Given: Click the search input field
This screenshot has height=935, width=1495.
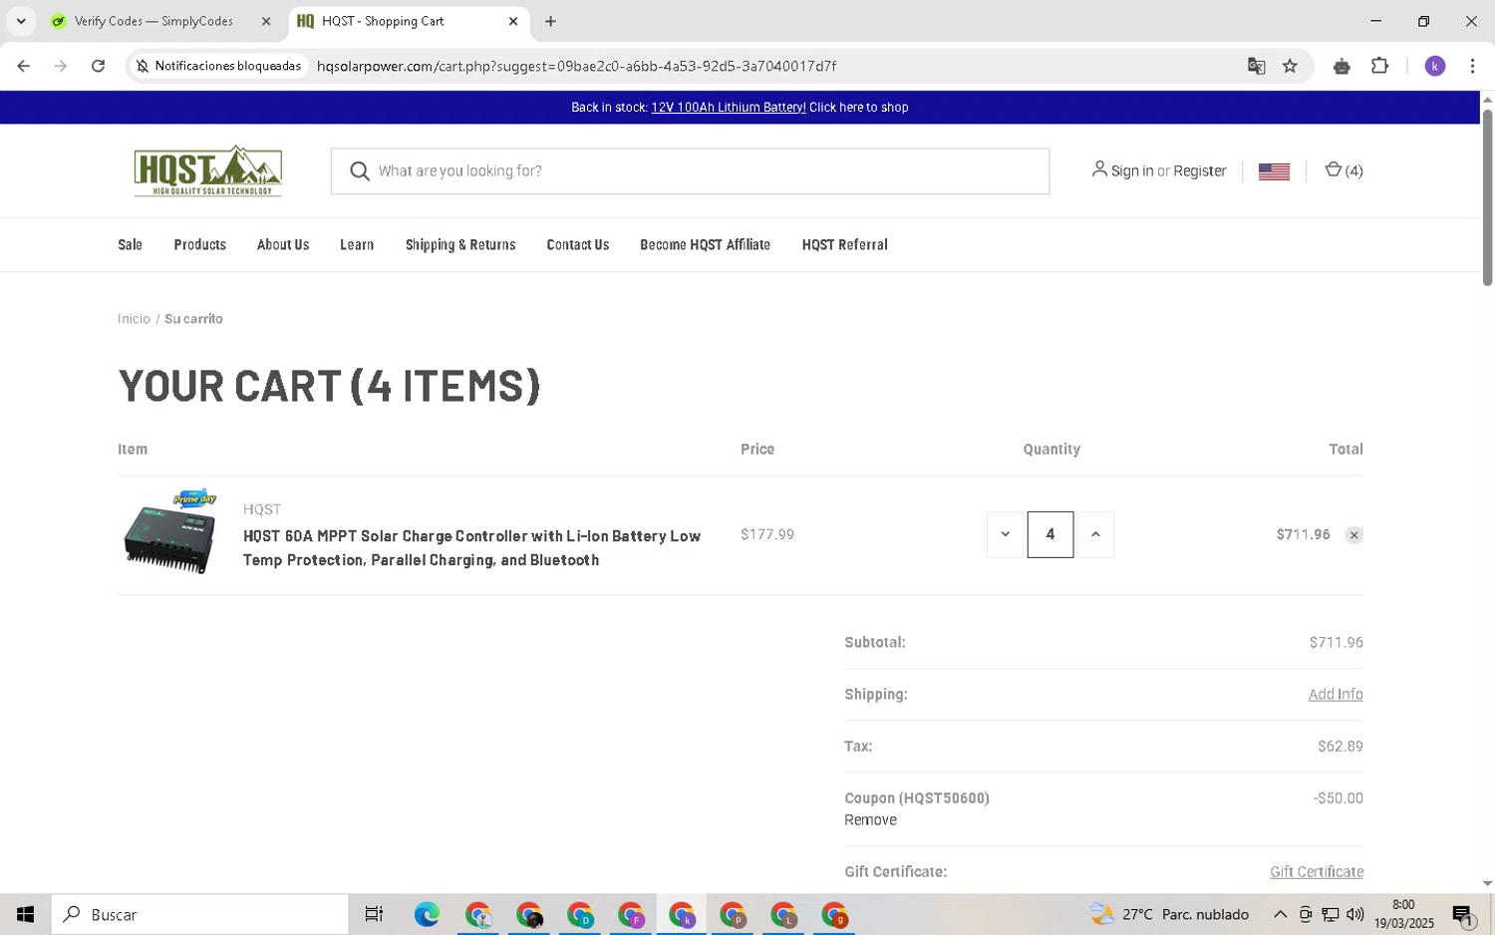Looking at the screenshot, I should click(x=690, y=171).
